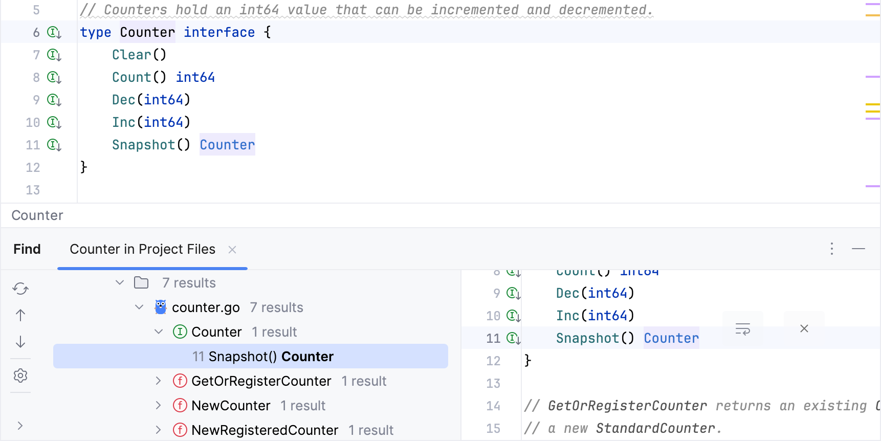Click the rerun search refresh icon

20,289
